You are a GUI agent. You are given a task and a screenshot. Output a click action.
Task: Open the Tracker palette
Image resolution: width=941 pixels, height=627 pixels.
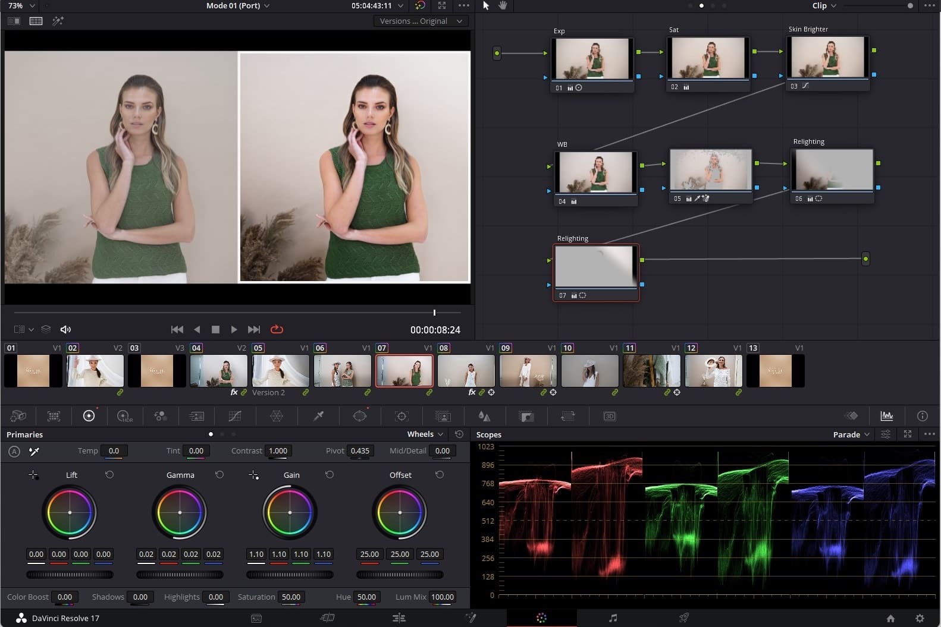click(402, 416)
